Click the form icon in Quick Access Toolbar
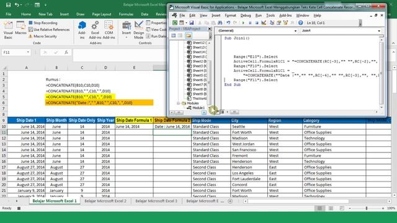The height and width of the screenshot is (223, 397). coord(37,5)
